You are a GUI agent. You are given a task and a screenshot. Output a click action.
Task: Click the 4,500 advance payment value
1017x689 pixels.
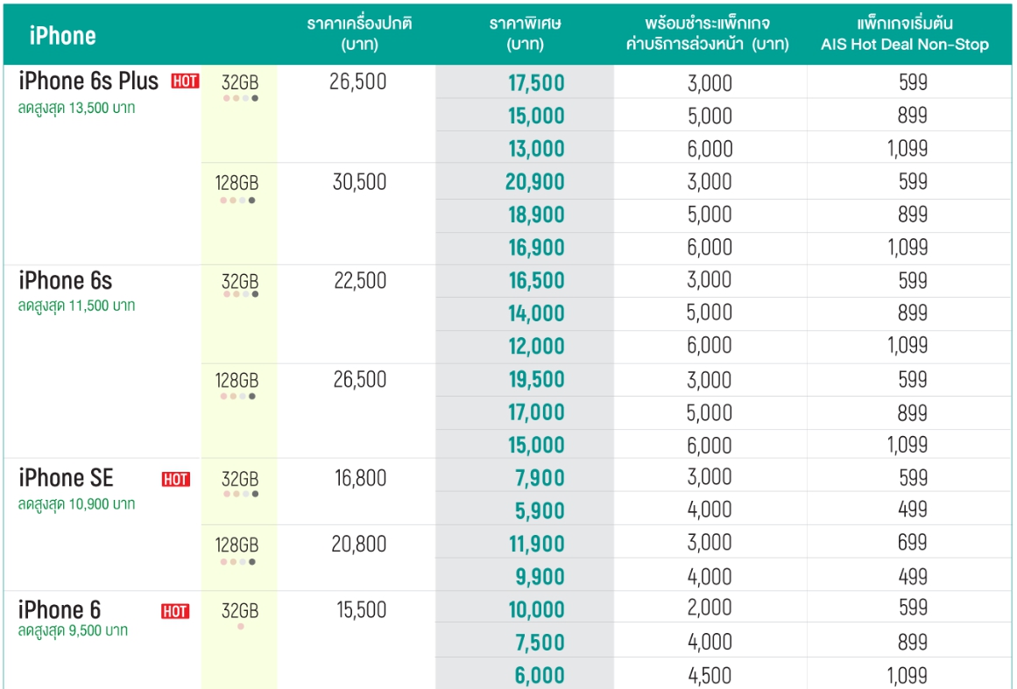710,675
